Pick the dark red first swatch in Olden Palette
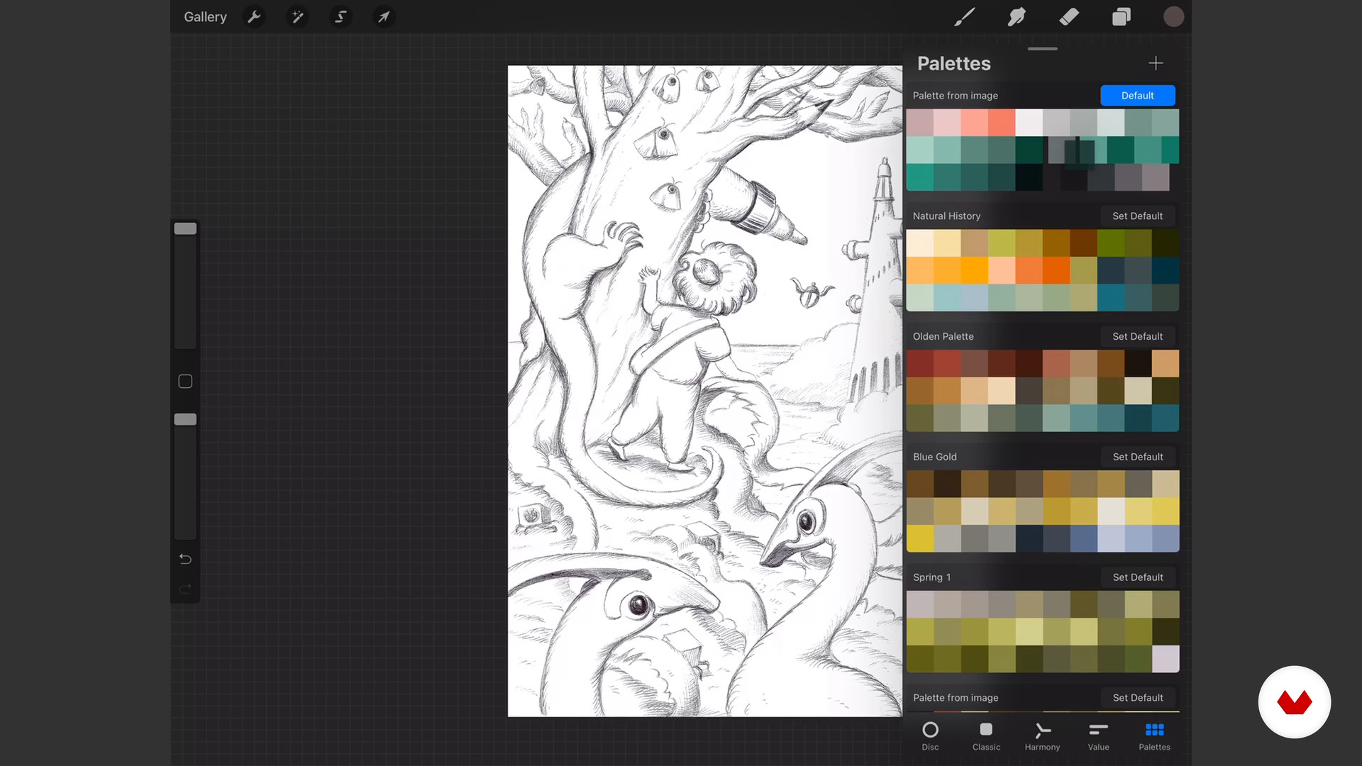This screenshot has height=766, width=1362. pos(920,363)
